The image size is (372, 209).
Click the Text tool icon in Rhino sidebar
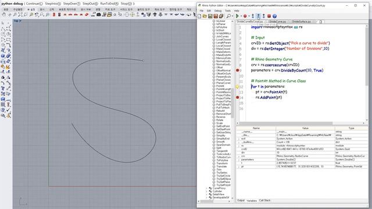coord(3,88)
